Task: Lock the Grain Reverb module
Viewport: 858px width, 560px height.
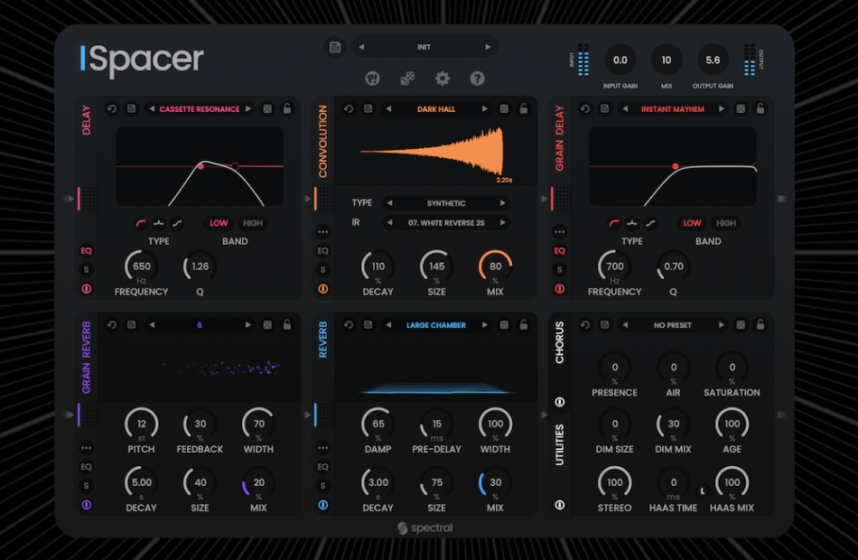Action: 286,324
